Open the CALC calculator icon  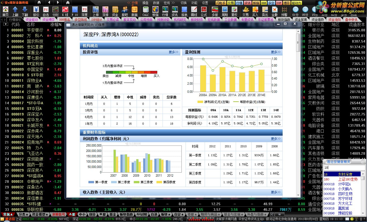click(x=146, y=11)
